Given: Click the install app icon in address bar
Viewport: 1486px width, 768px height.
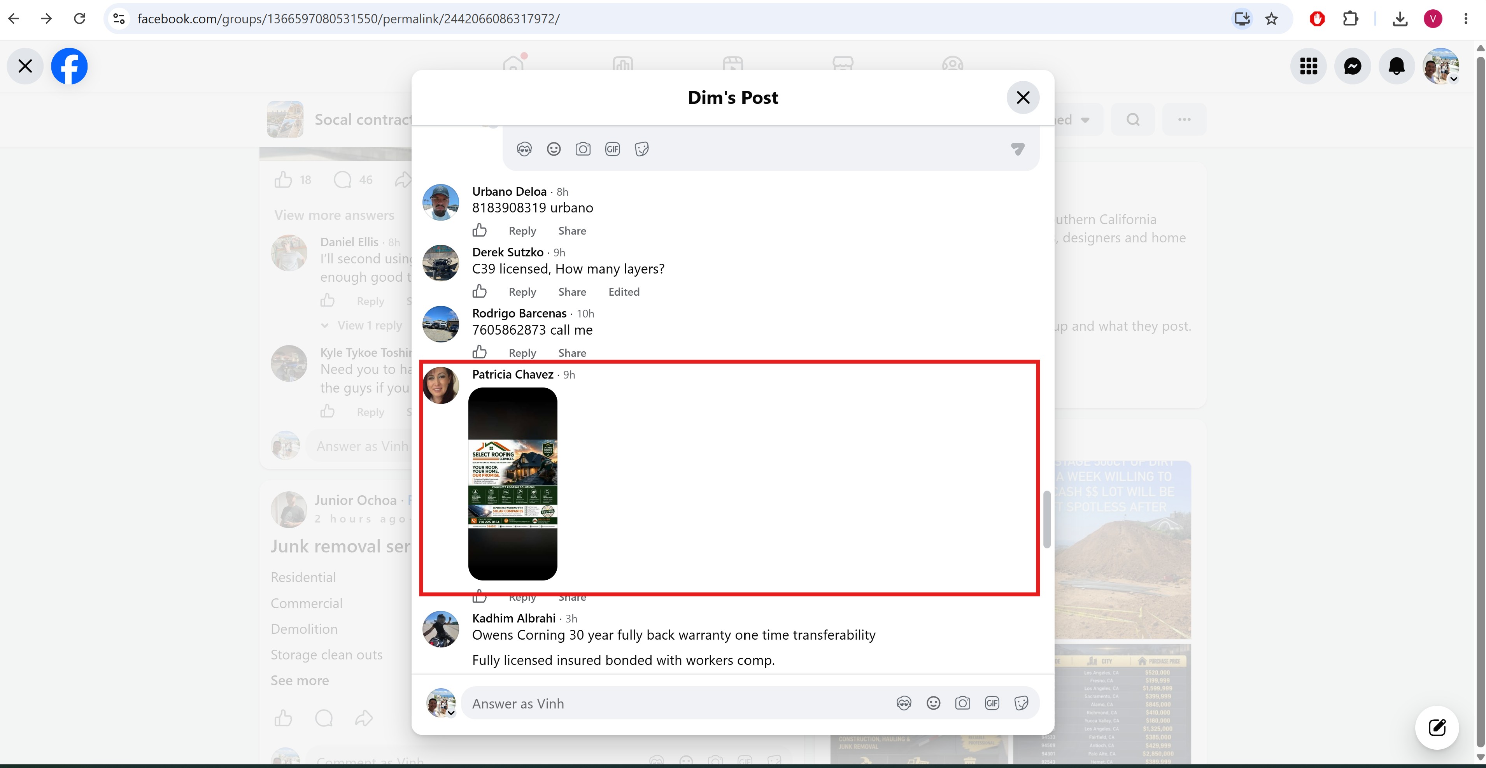Looking at the screenshot, I should click(x=1242, y=19).
